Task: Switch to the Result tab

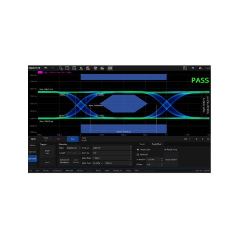Action: (142, 144)
